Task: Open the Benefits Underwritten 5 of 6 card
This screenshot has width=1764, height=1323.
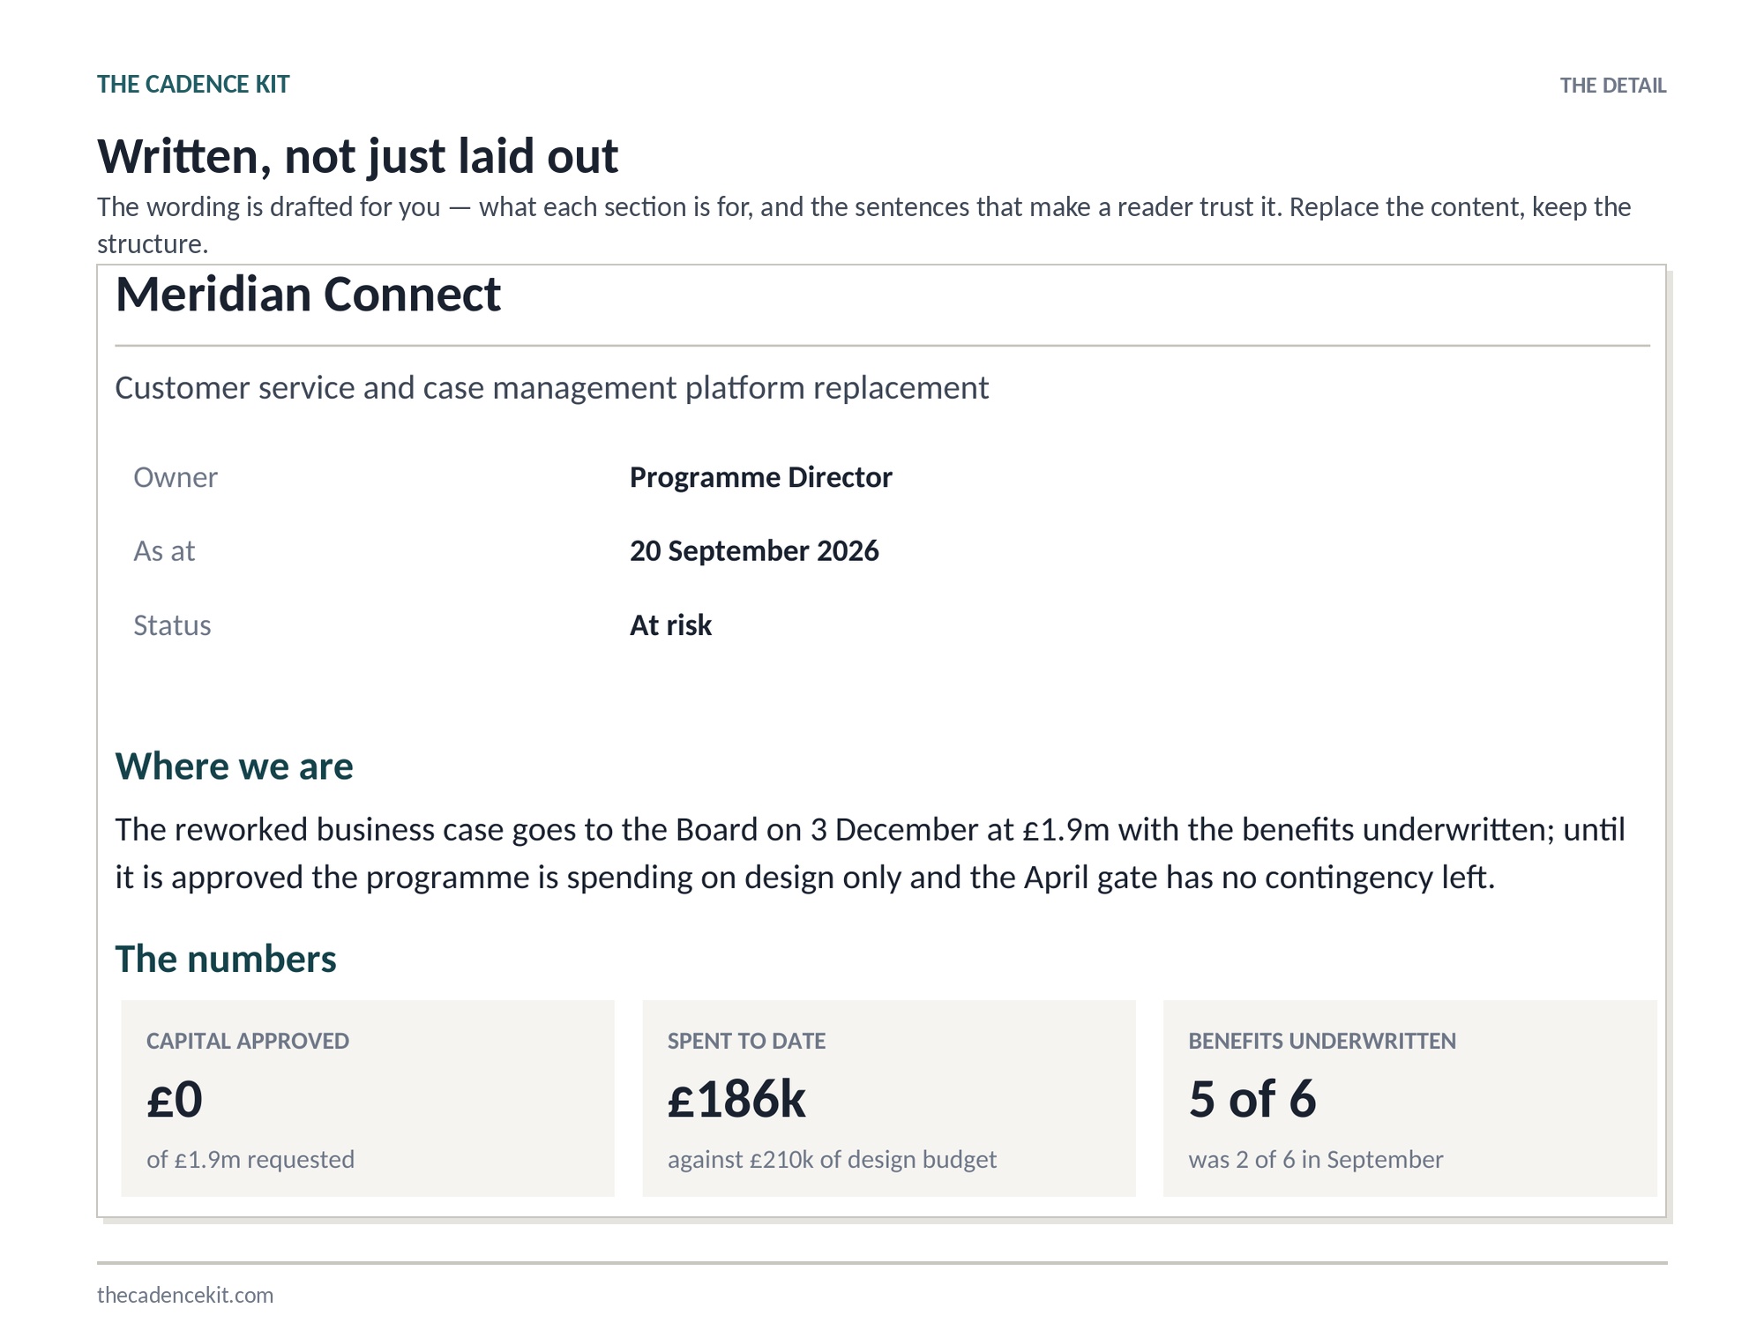Action: tap(1410, 1098)
